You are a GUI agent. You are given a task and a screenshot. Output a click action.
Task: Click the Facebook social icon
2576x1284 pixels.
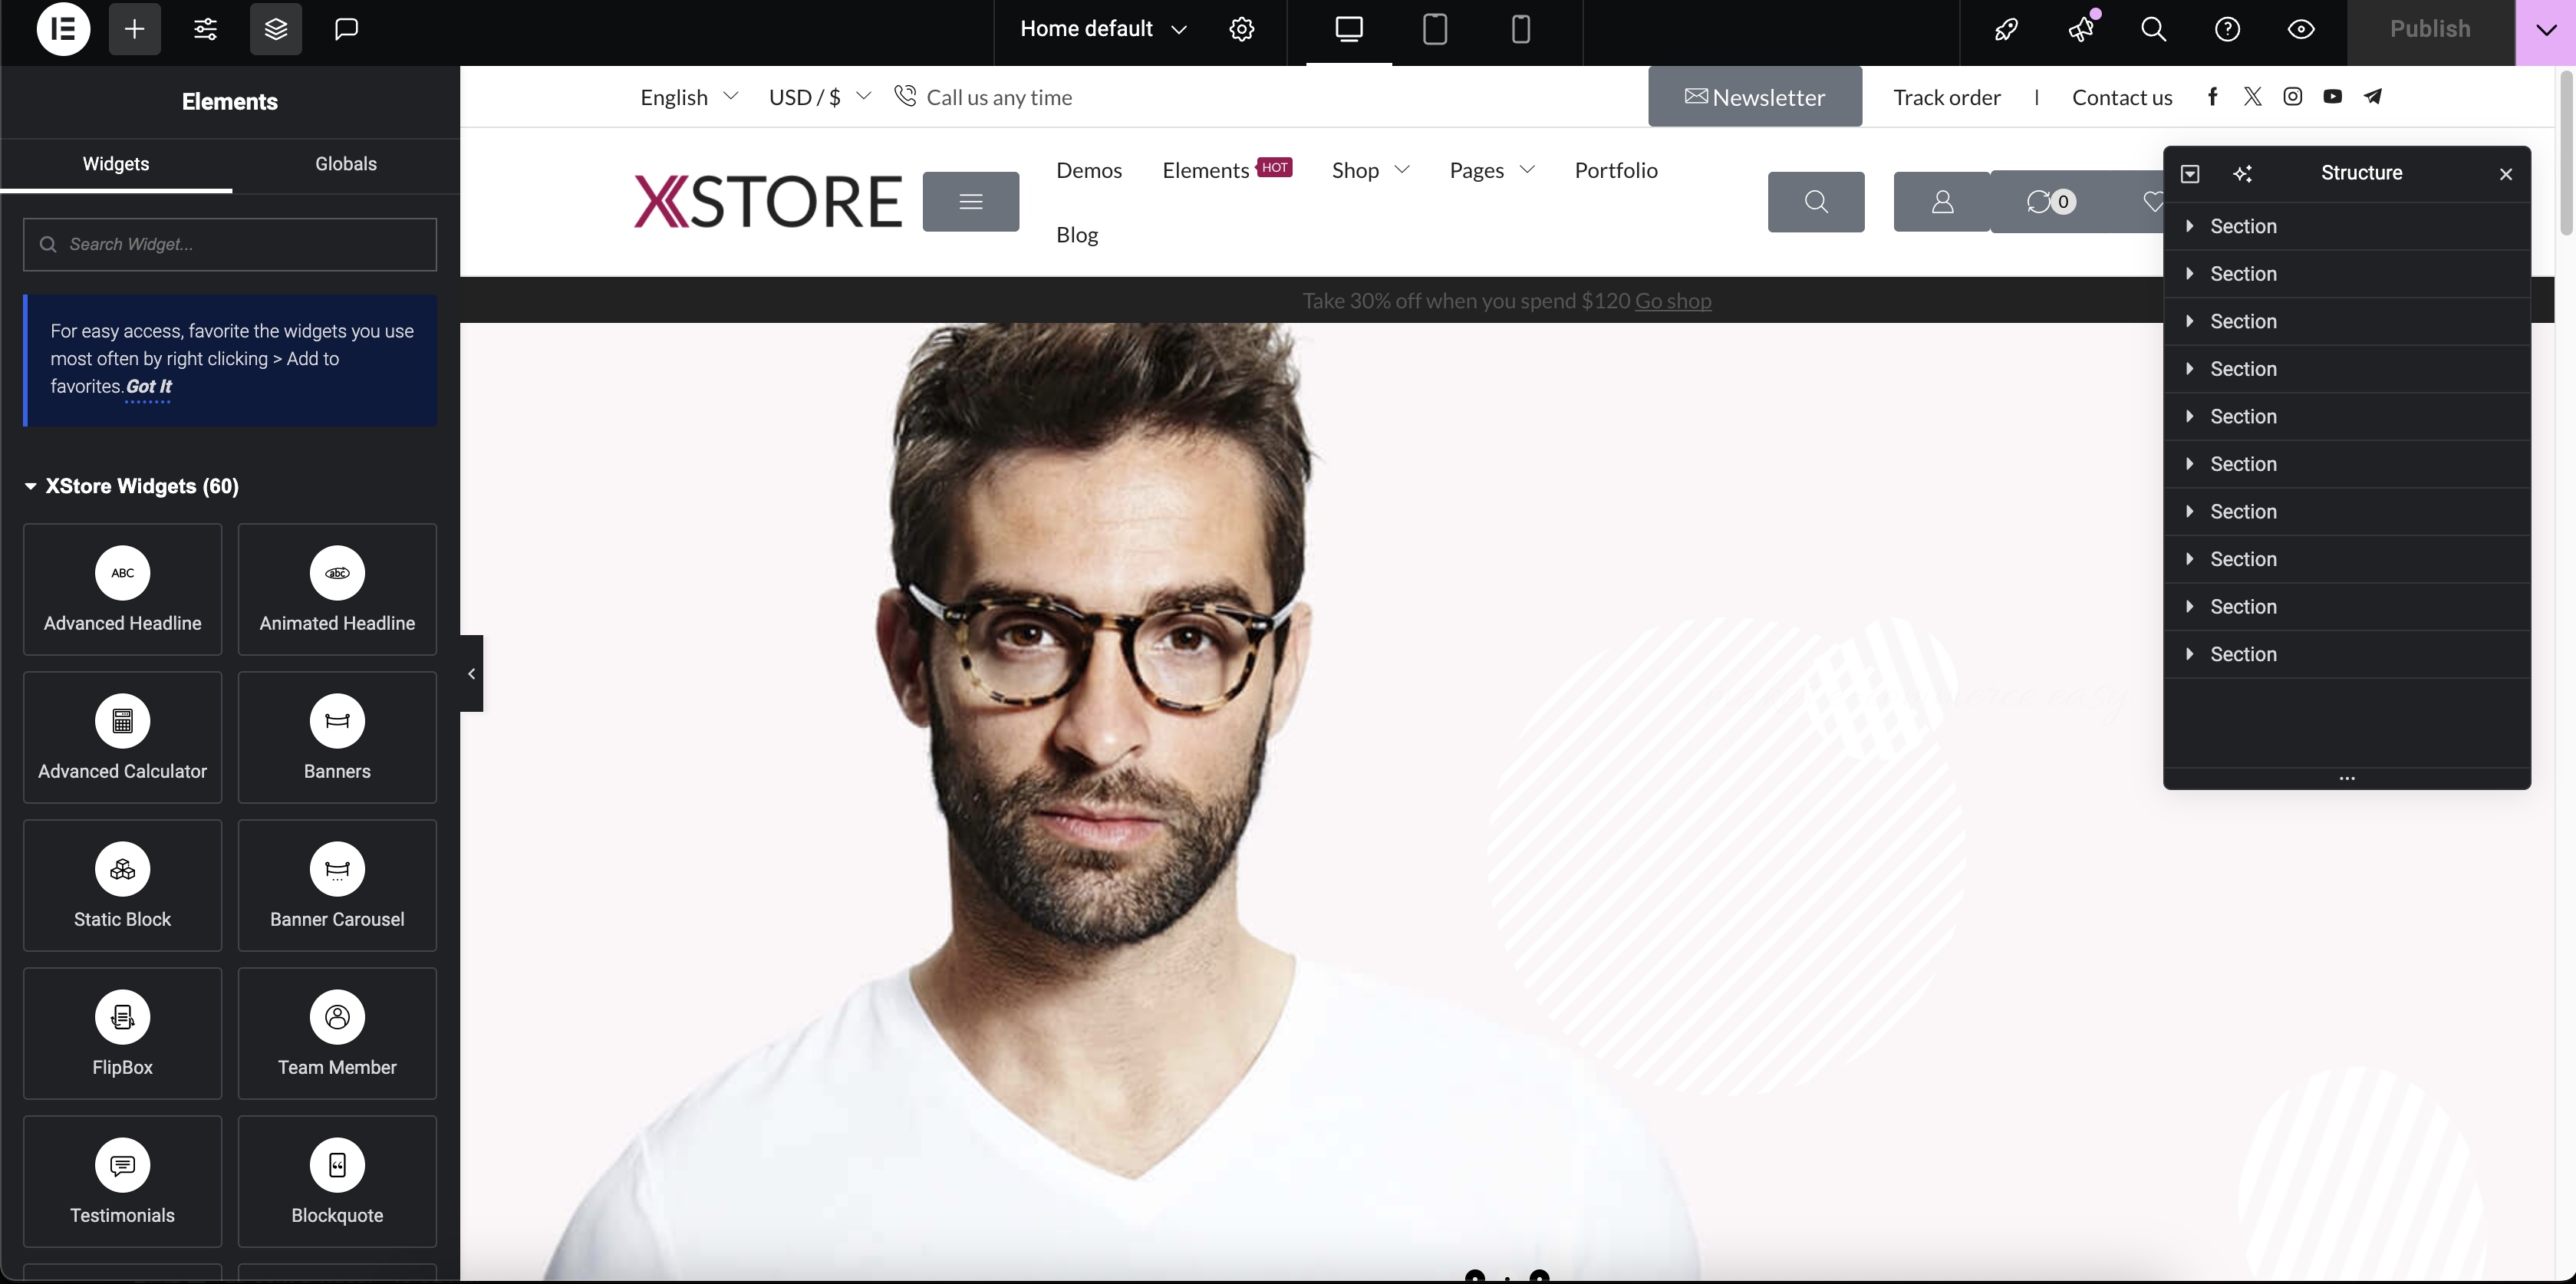coord(2212,96)
